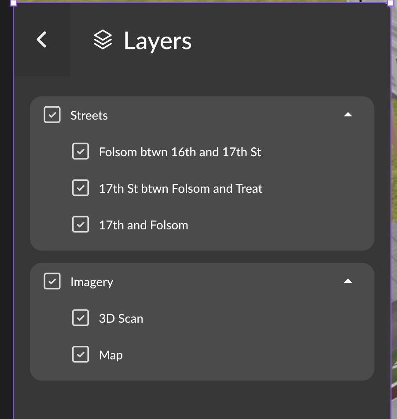Open the Streets section header
397x419 pixels.
tap(89, 115)
